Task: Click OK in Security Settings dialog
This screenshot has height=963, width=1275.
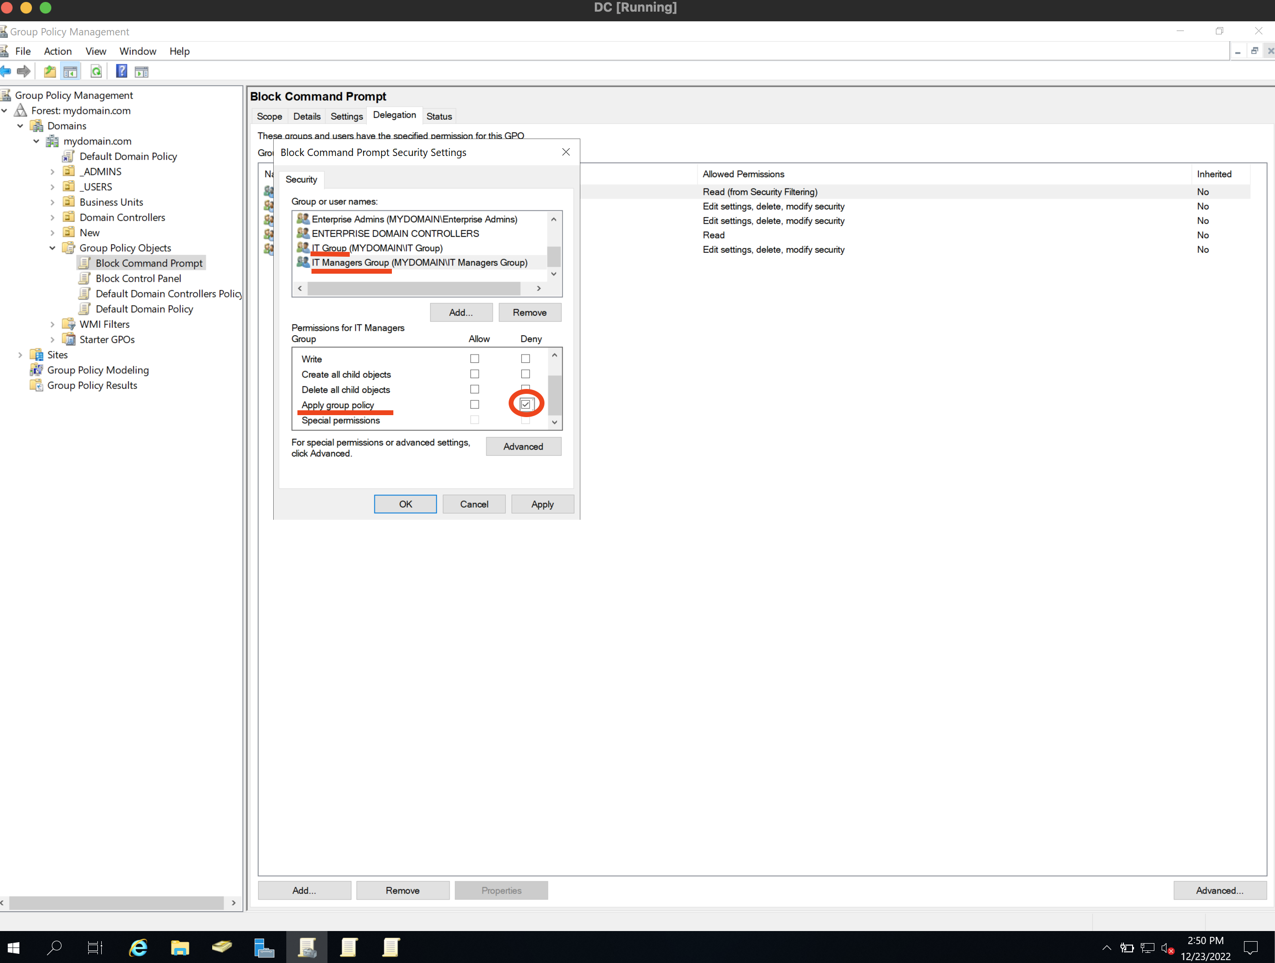Action: (x=405, y=504)
